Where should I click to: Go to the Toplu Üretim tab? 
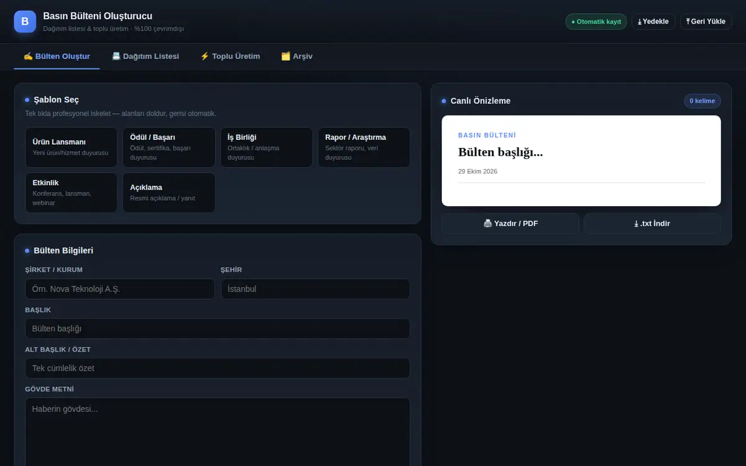pos(230,57)
